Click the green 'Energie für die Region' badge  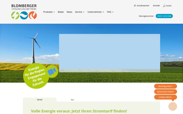click(x=36, y=76)
